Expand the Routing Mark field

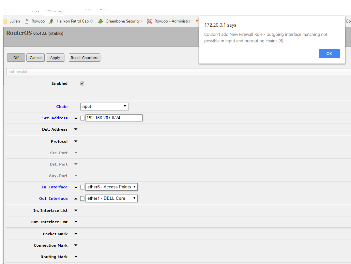coord(76,257)
